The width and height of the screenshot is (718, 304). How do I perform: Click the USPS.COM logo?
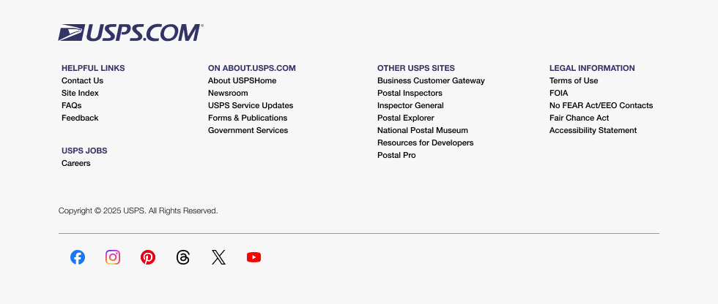pyautogui.click(x=131, y=33)
